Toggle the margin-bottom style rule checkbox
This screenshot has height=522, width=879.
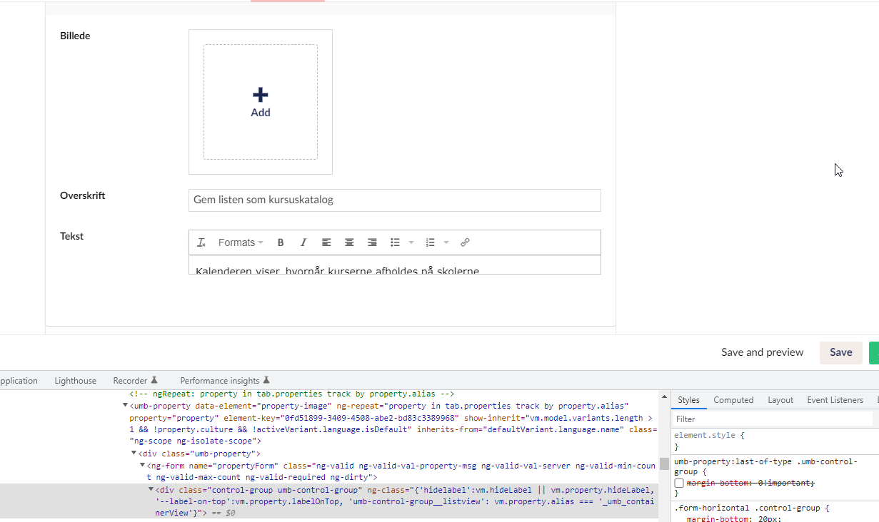(678, 483)
